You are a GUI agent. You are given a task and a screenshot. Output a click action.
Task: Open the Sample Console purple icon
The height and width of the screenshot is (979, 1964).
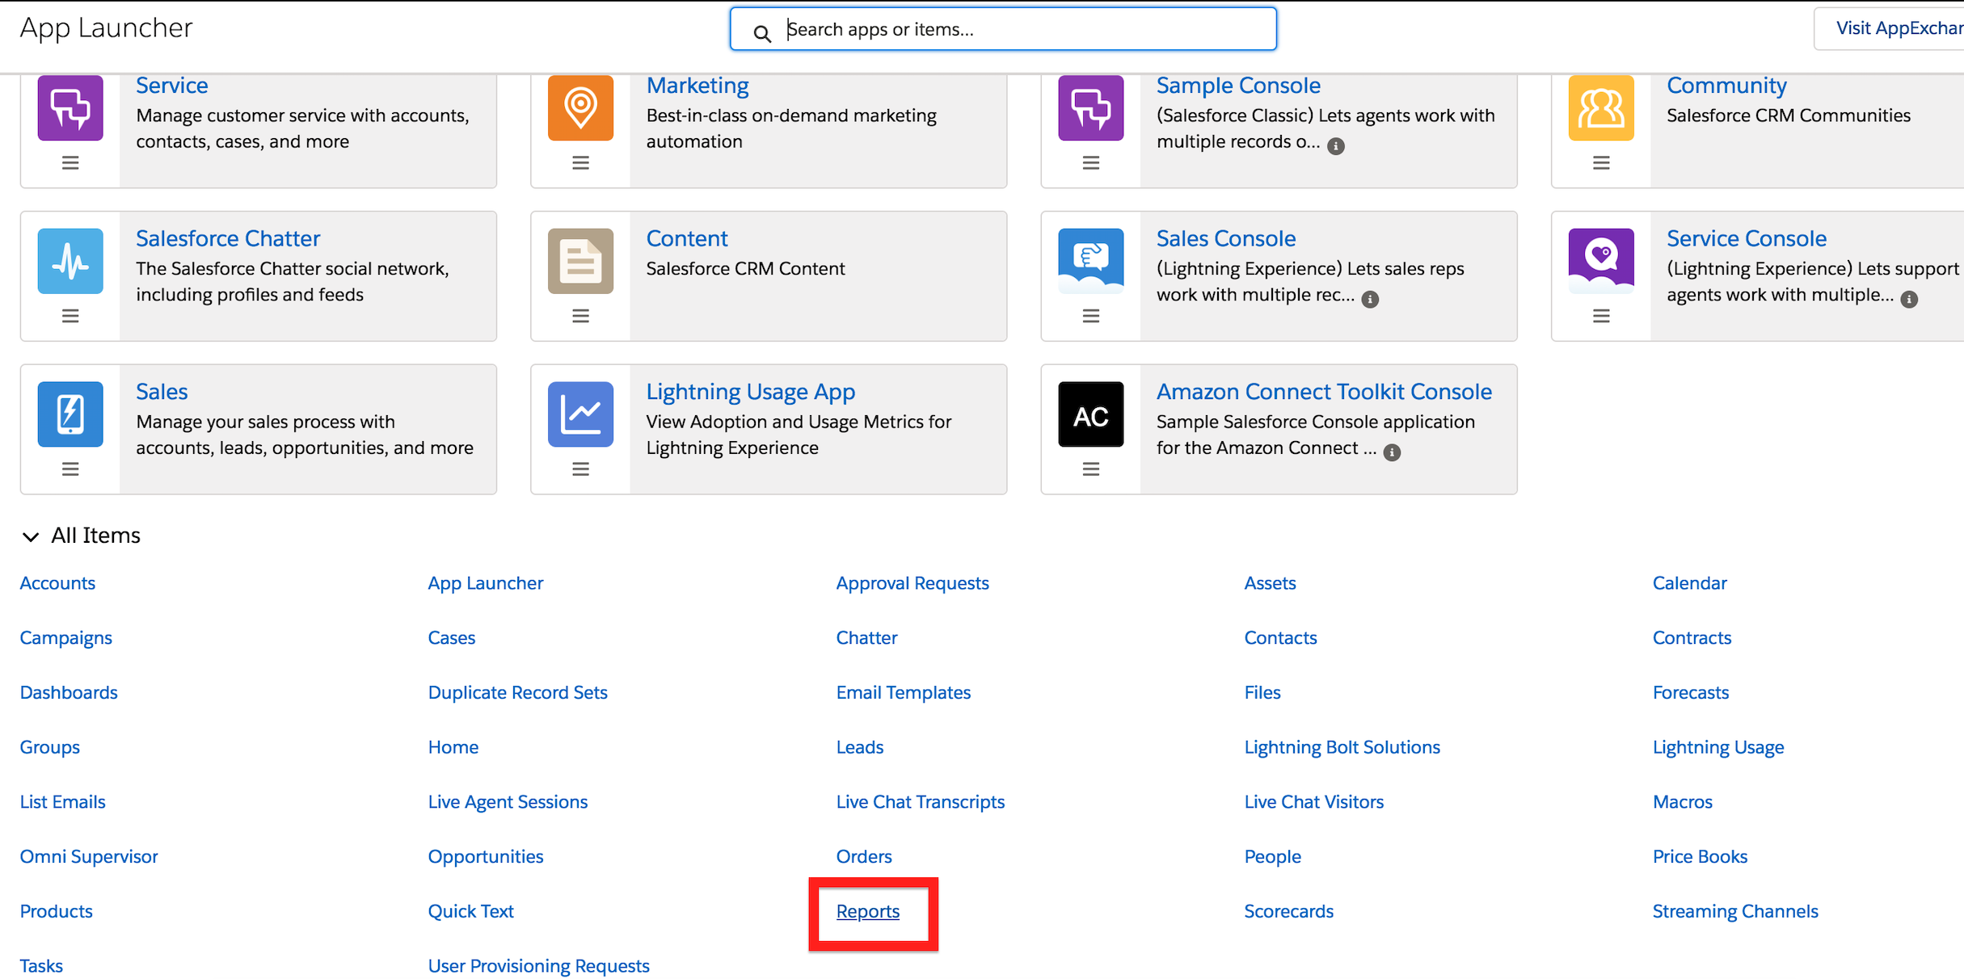(1091, 108)
